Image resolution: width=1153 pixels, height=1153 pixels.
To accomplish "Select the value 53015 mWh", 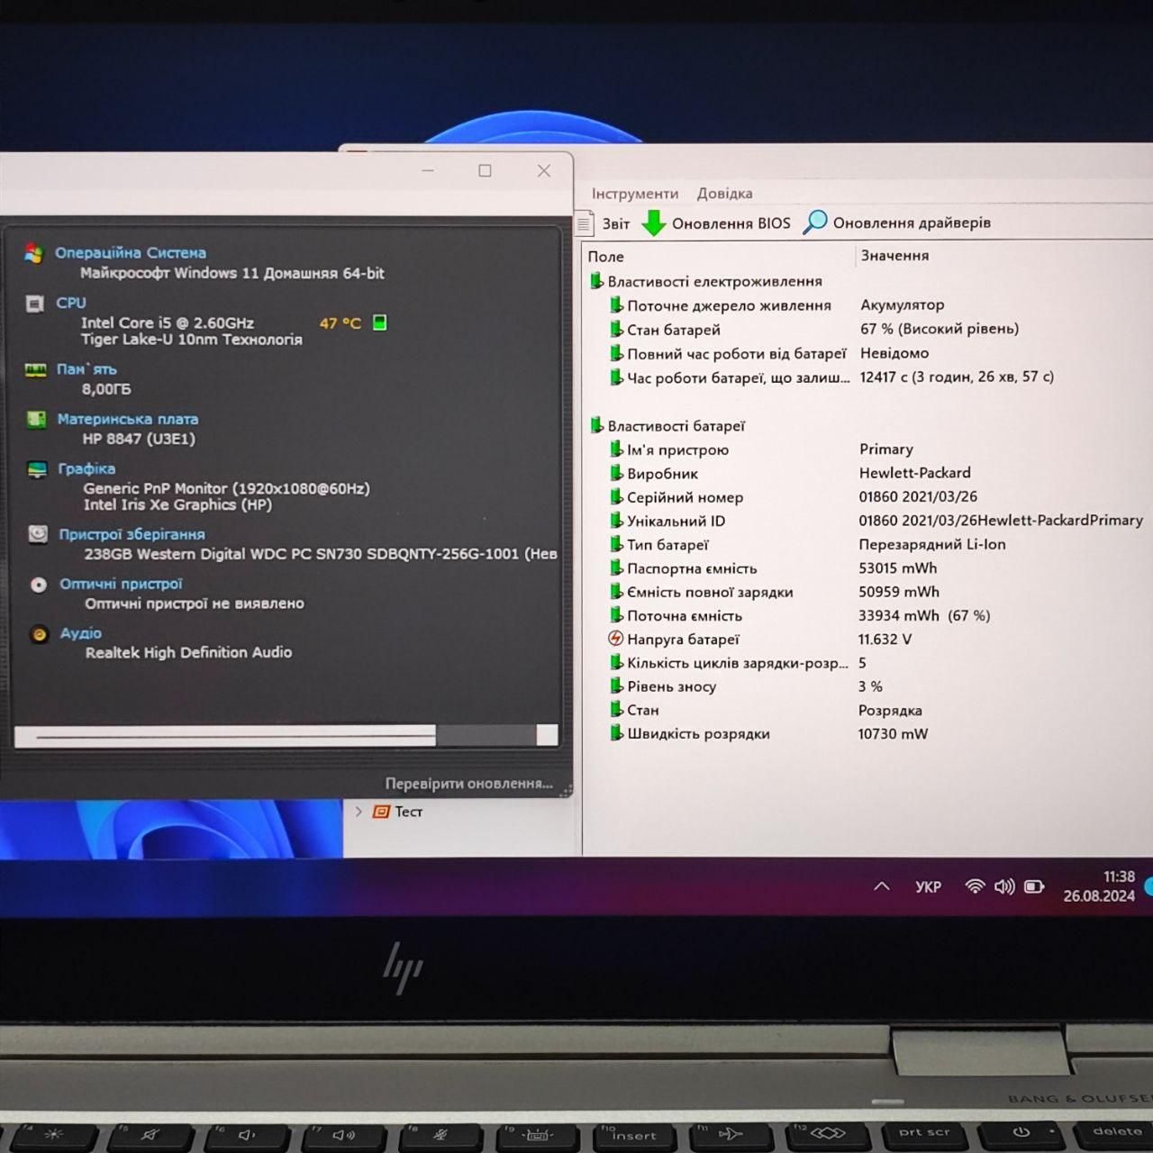I will click(x=898, y=568).
